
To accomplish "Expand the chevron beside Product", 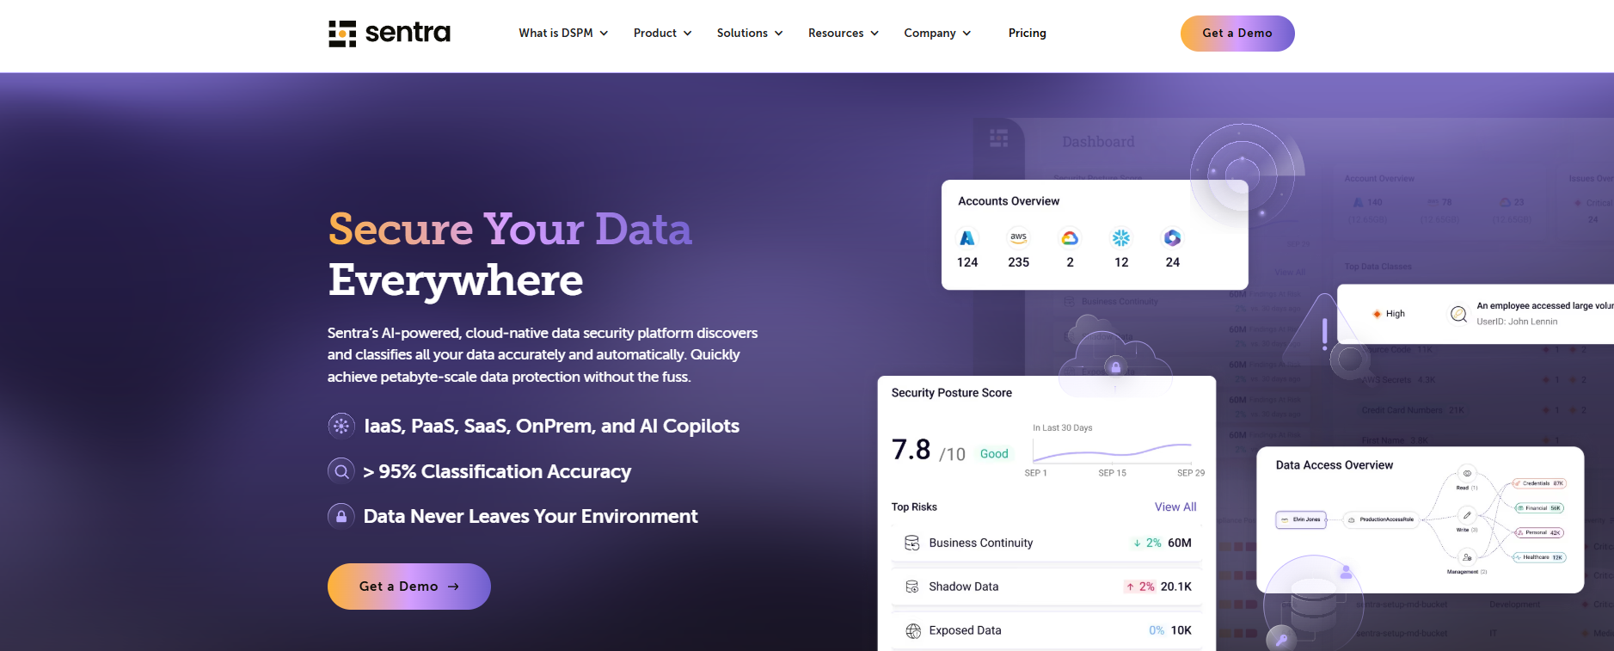I will click(x=687, y=34).
